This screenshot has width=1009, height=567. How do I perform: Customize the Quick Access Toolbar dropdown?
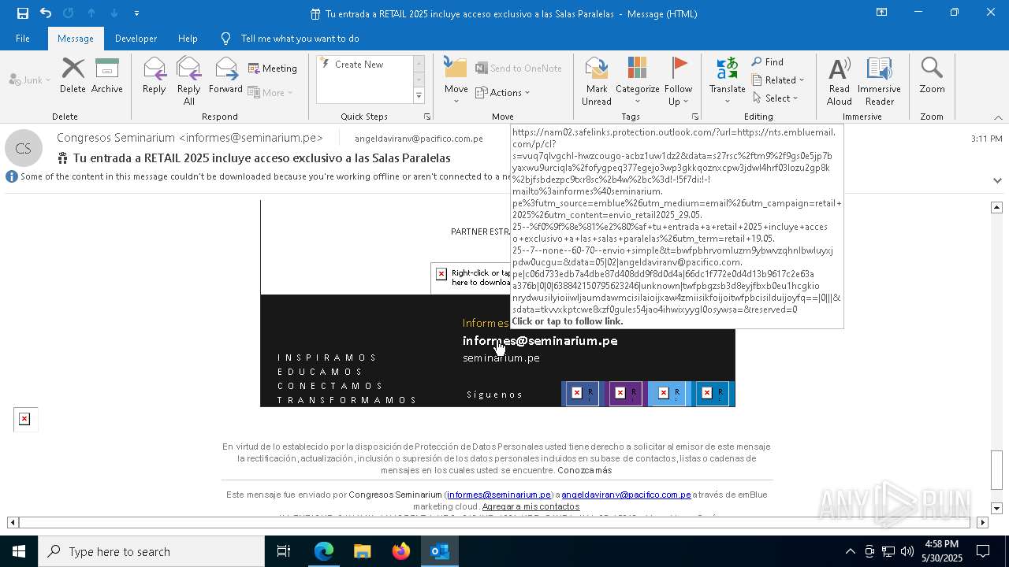pyautogui.click(x=137, y=13)
